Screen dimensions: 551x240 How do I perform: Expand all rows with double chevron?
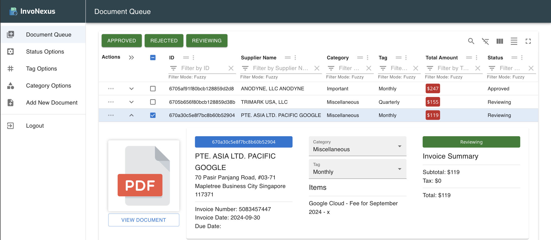[x=131, y=58]
